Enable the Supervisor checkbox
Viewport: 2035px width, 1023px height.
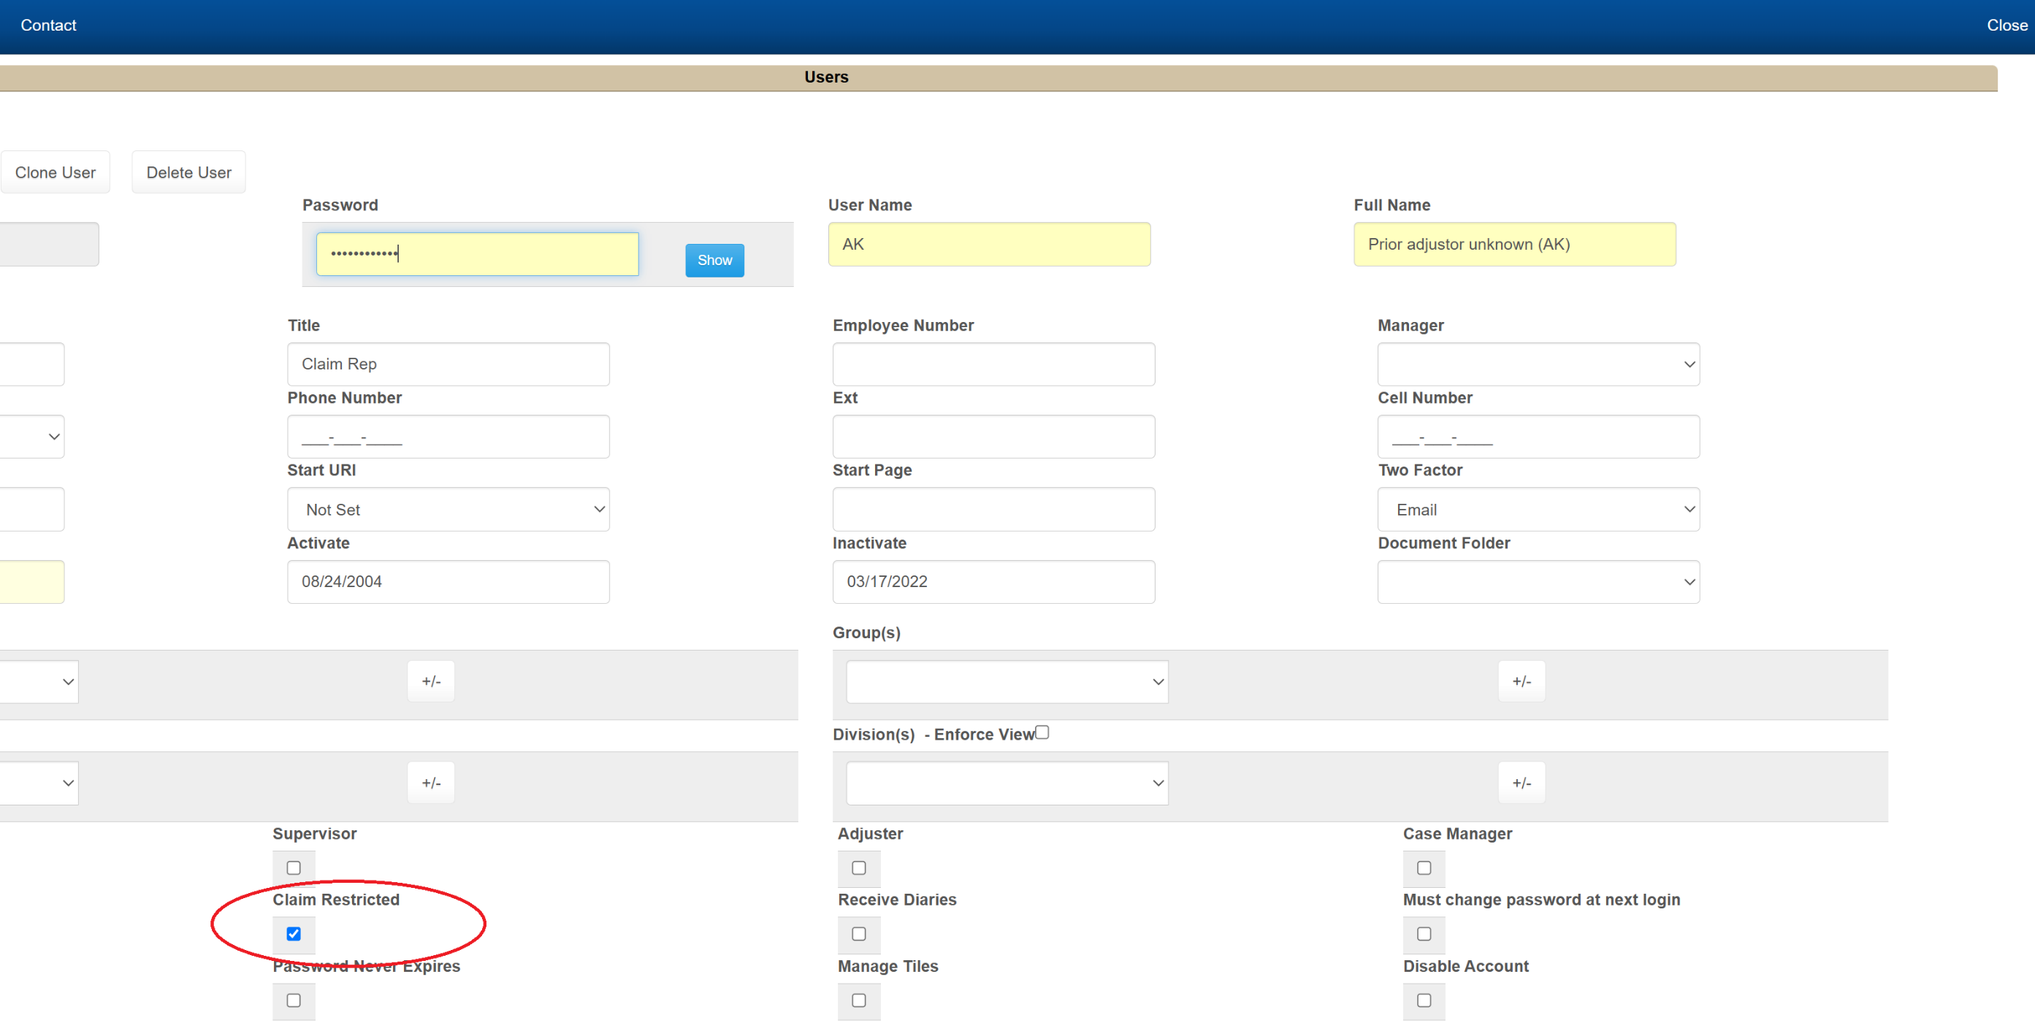[293, 867]
